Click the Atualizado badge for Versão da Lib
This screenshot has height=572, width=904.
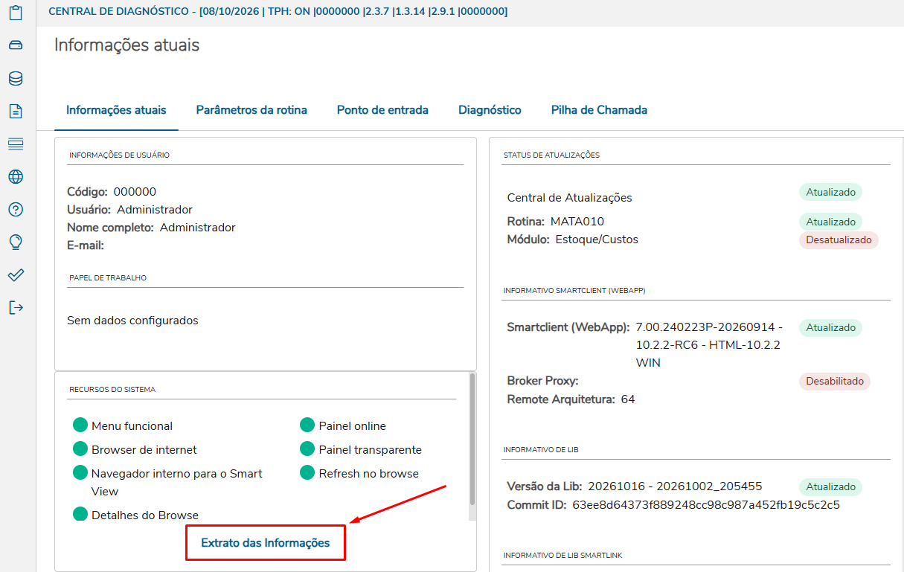tap(830, 486)
